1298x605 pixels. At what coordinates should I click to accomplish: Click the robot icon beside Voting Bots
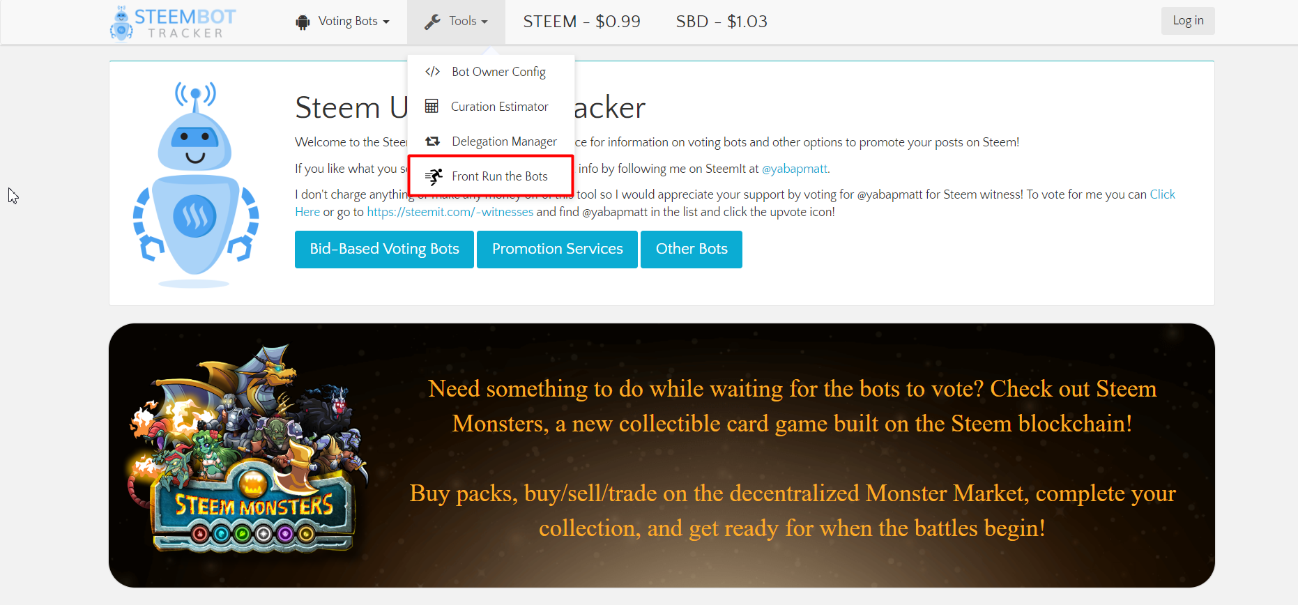(x=303, y=22)
